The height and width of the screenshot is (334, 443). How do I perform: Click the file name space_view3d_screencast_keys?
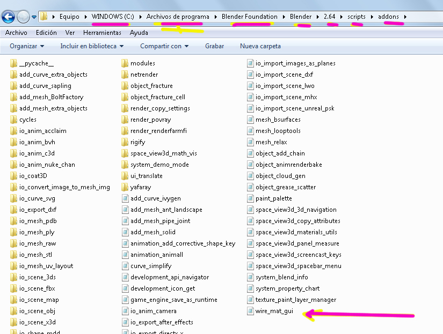(x=299, y=255)
